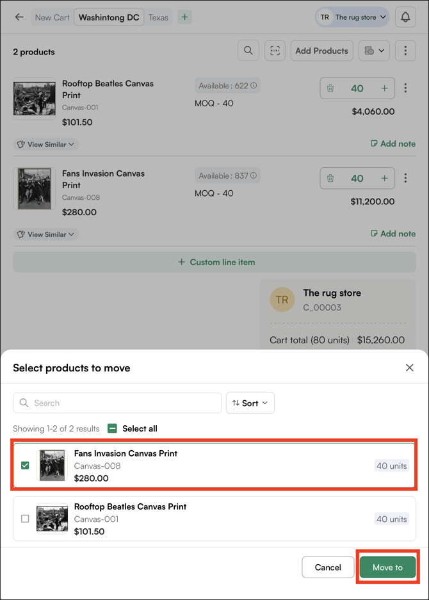The height and width of the screenshot is (600, 429).
Task: Close the Select products dialog
Action: [x=410, y=368]
